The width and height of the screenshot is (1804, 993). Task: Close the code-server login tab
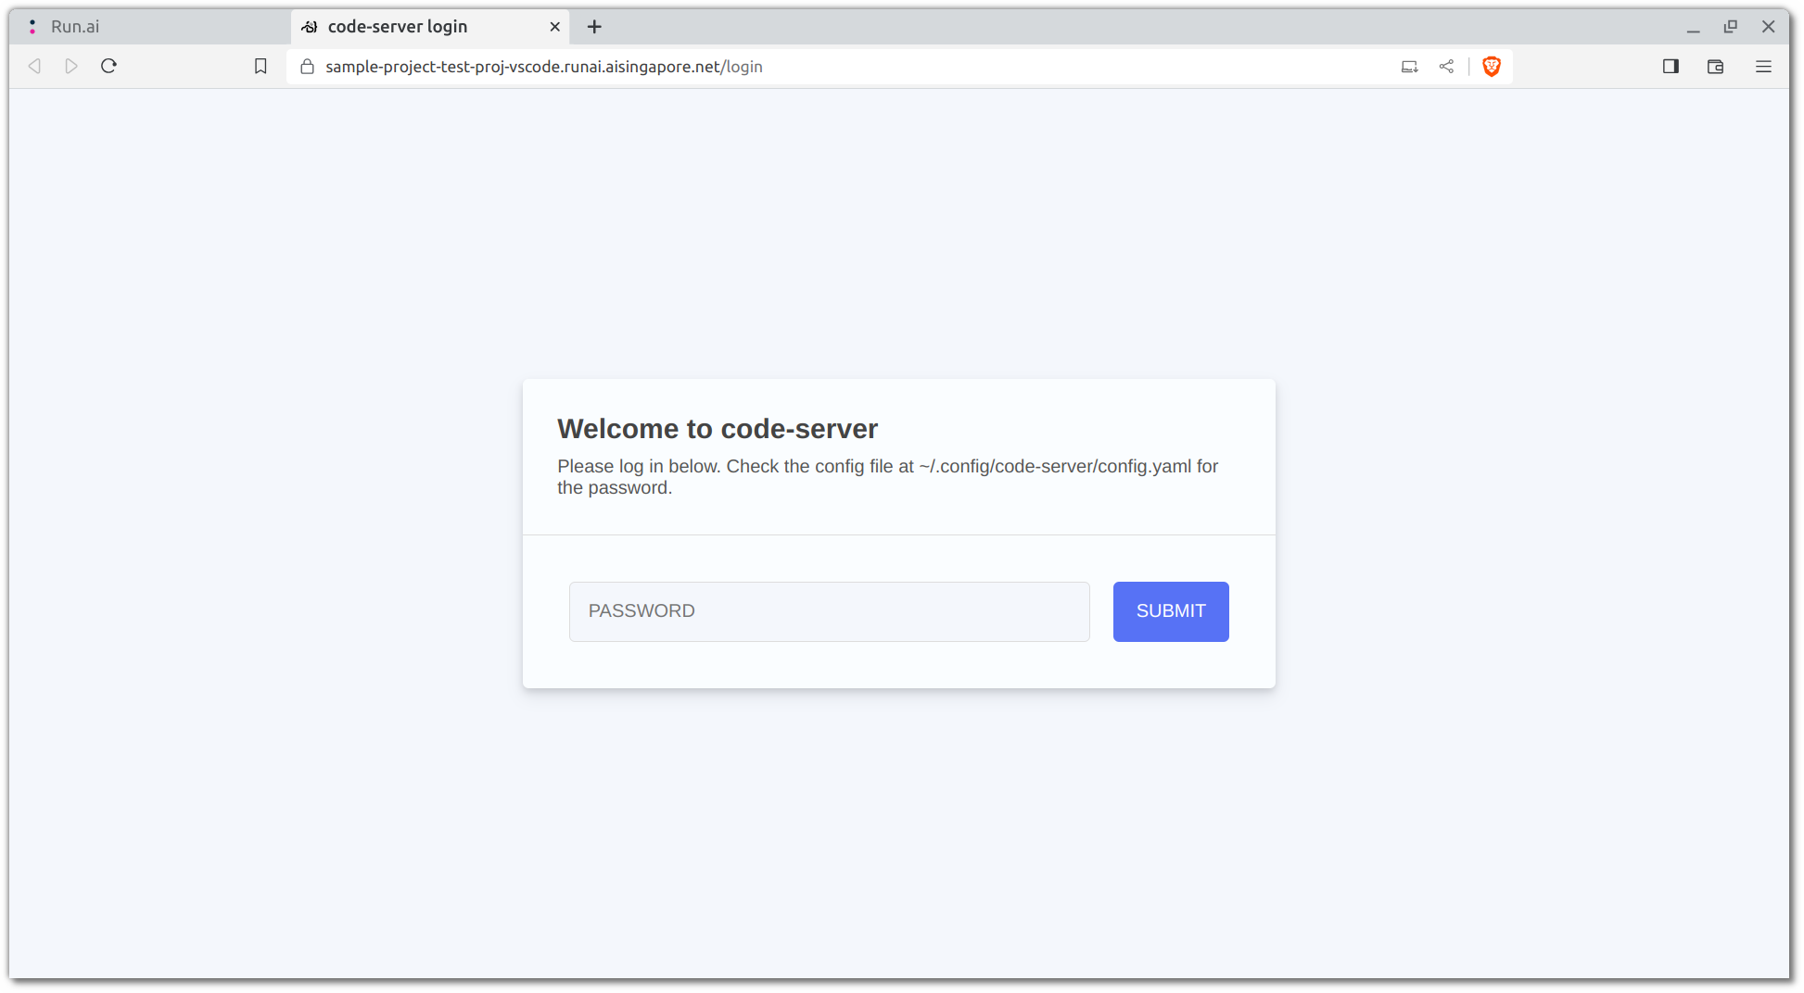[x=554, y=27]
